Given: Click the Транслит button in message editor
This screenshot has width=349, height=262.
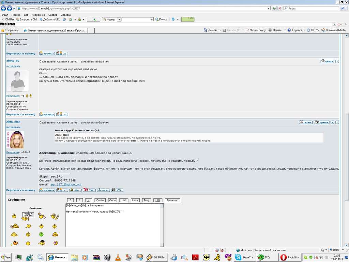Looking at the screenshot, I should (x=172, y=200).
